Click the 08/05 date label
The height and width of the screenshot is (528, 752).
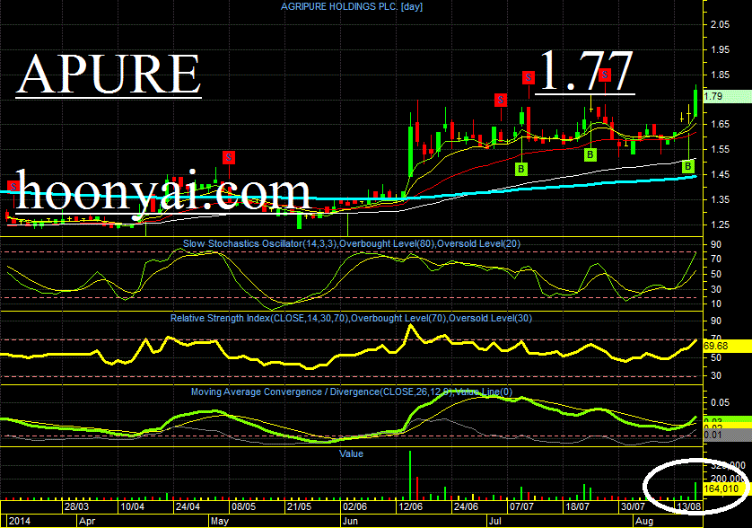[x=243, y=506]
